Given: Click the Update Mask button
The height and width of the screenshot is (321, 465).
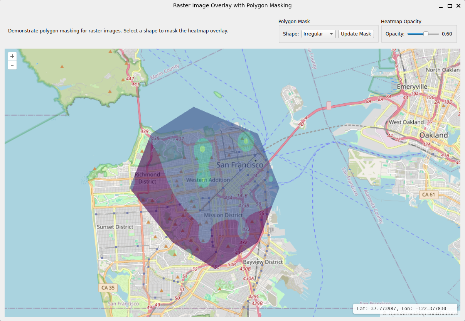Looking at the screenshot, I should pyautogui.click(x=356, y=34).
